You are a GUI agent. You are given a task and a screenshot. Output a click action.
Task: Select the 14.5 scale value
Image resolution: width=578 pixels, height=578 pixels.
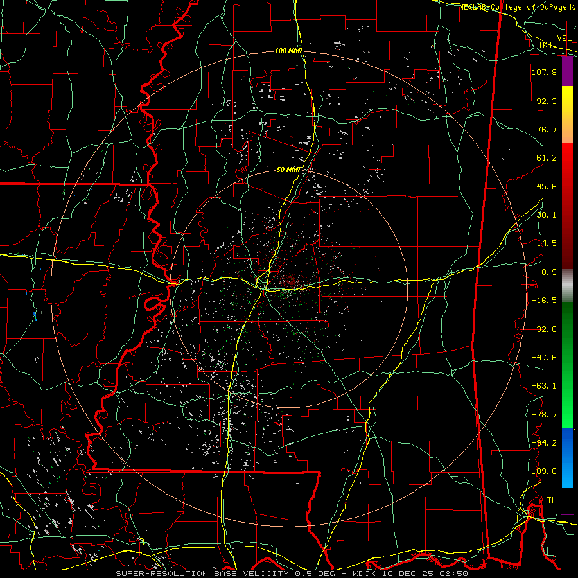[x=547, y=243]
